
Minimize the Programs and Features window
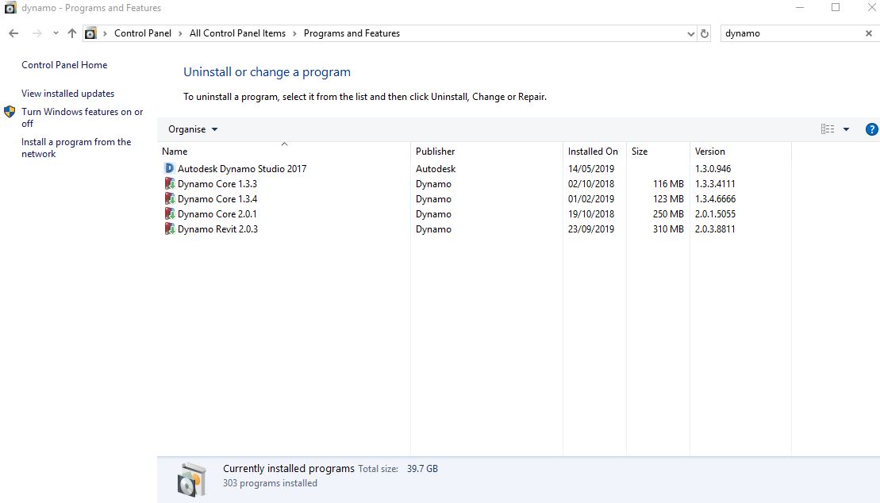click(x=800, y=7)
